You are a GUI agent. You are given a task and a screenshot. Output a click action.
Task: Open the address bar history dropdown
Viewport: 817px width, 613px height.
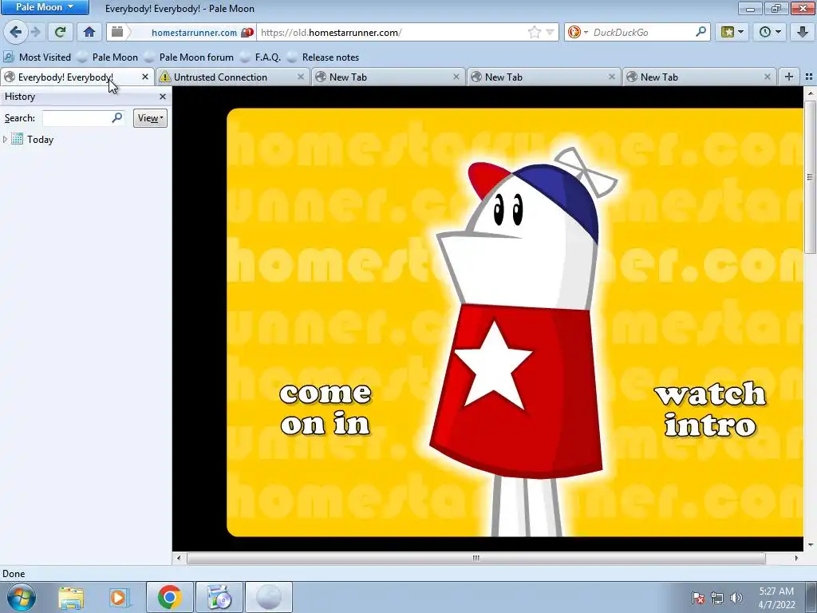click(550, 32)
